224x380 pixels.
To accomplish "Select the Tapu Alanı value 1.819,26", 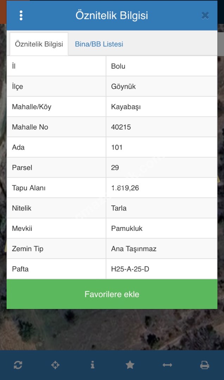I will tap(125, 188).
